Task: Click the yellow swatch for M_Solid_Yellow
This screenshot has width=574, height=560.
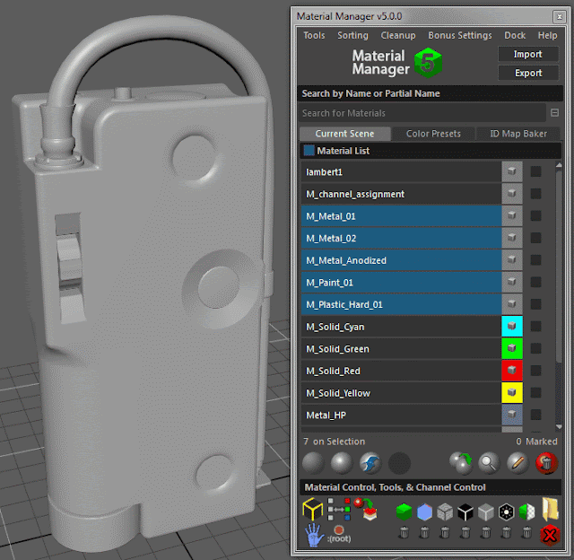Action: point(512,392)
